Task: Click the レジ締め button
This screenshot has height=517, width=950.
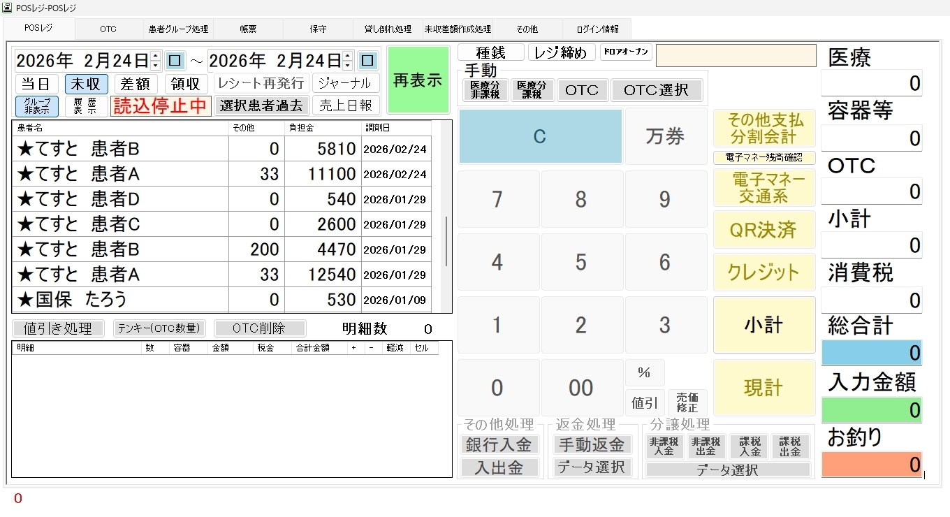Action: click(562, 52)
